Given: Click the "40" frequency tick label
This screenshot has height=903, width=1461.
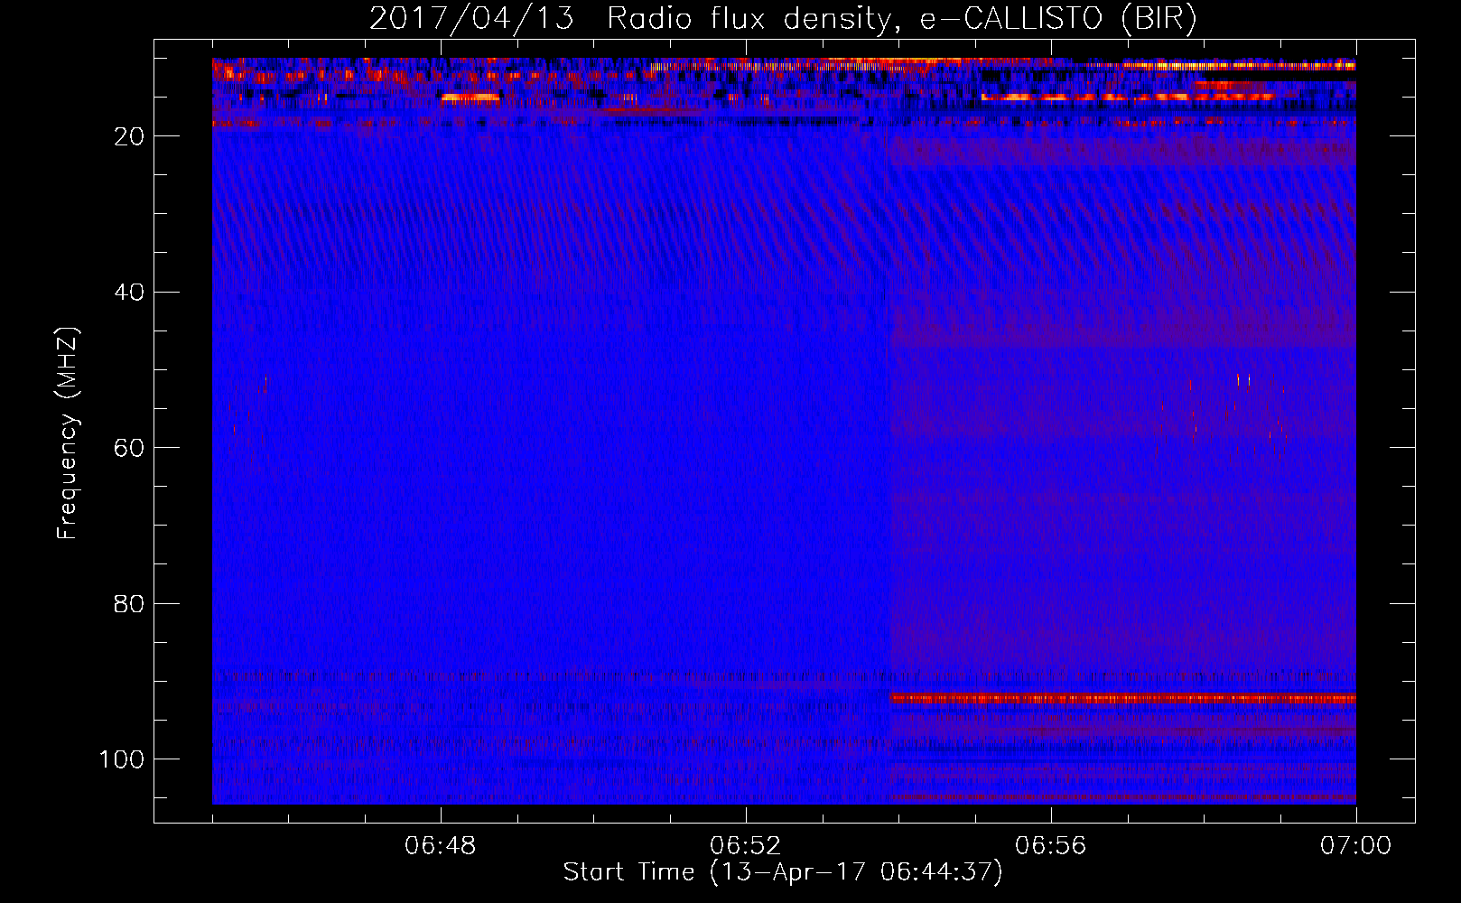Looking at the screenshot, I should point(130,292).
